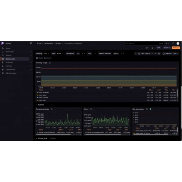
Task: Click Memory usage legend vertical scrollbar
Action: click(x=177, y=93)
